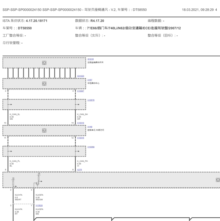Select the K_CAN_PH wire label
Image resolution: width=220 pixels, height=221 pixels.
pyautogui.click(x=82, y=161)
